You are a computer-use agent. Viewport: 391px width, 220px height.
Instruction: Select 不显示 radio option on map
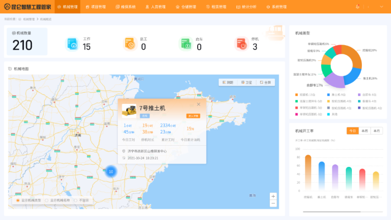(x=82, y=200)
